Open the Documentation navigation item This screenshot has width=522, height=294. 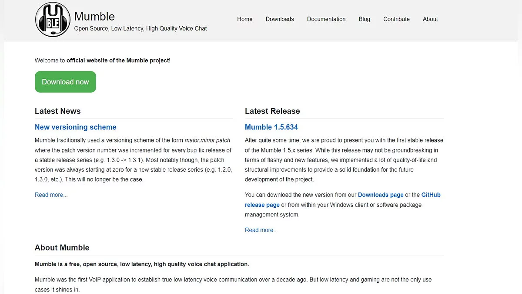(326, 19)
